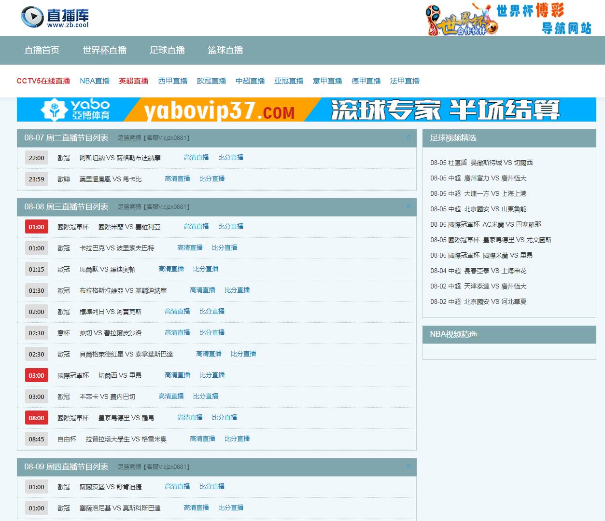
Task: Open CCTV5在线直播 link
Action: [x=43, y=81]
